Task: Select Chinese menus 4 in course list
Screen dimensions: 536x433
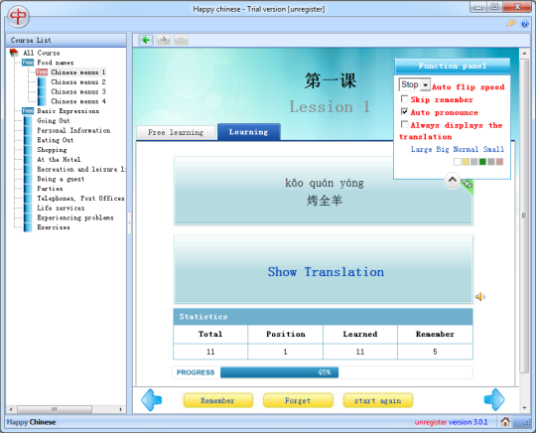Action: point(78,101)
